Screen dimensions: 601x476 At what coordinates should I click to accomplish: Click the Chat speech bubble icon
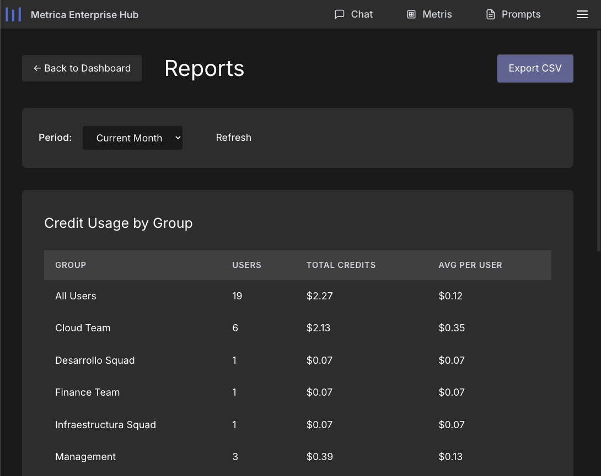[x=340, y=14]
